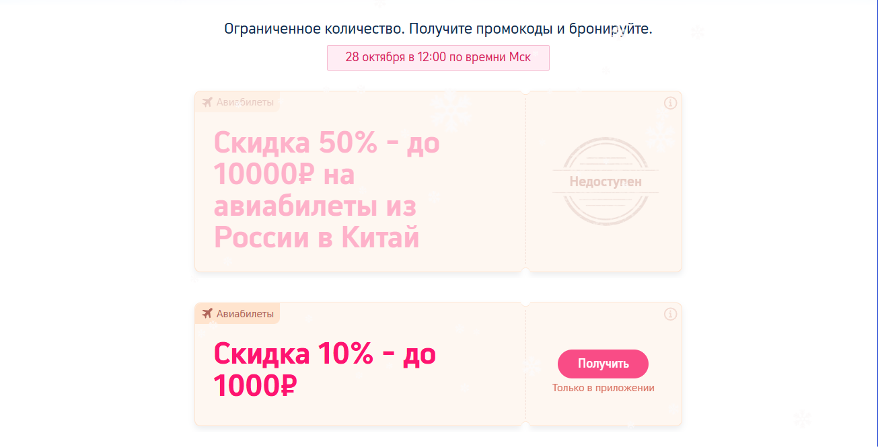Select the Авиабилеты category tag on the bottom coupon

point(237,313)
